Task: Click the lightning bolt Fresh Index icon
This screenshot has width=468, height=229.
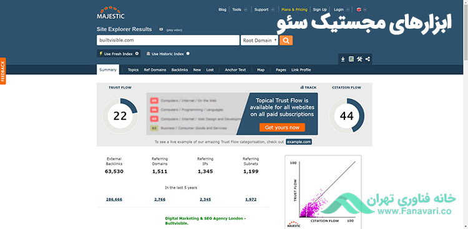Action: click(x=101, y=54)
